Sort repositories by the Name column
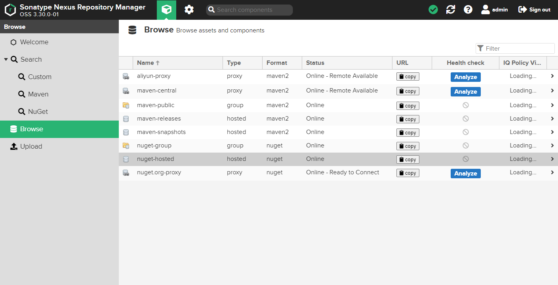558x285 pixels. click(146, 62)
